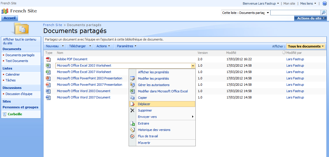Expand the Envoyer vers submenu
329x157 pixels.
pos(162,117)
